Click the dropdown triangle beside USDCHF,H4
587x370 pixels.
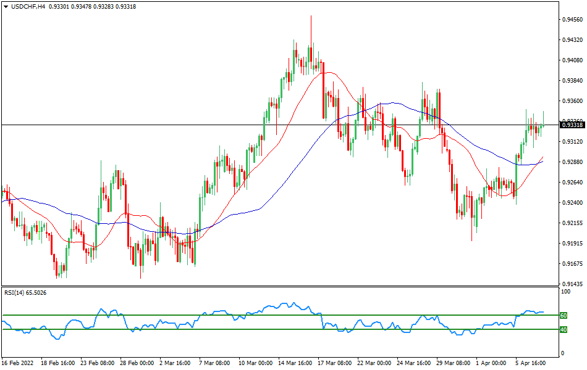coord(6,6)
